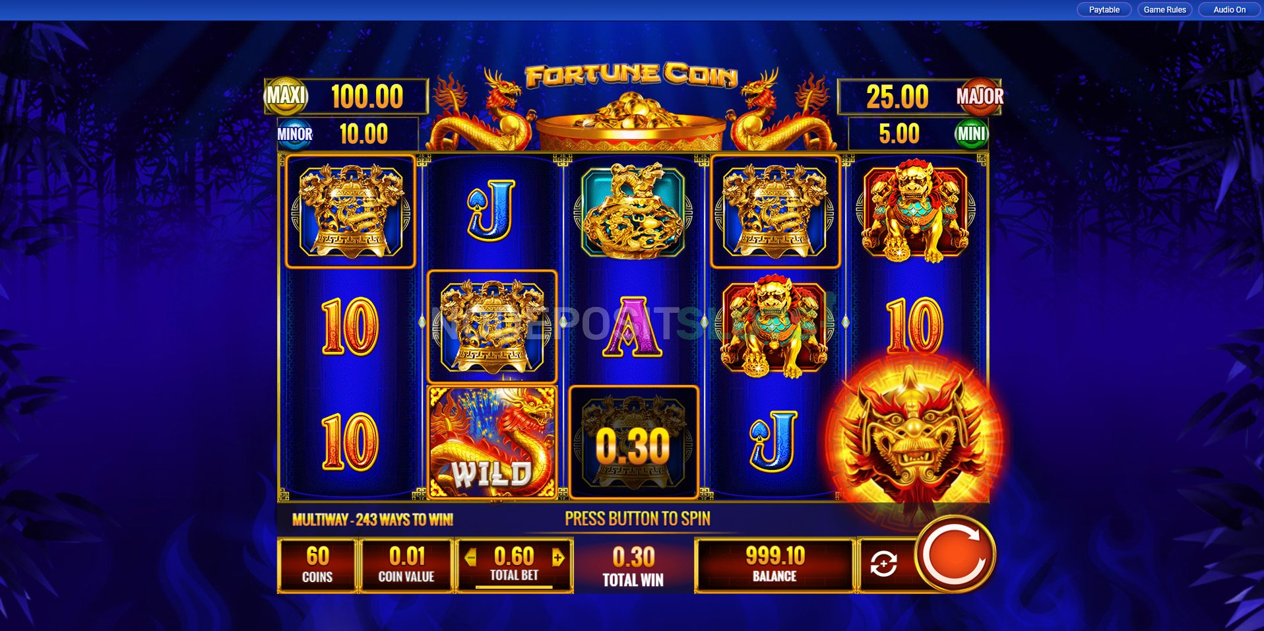This screenshot has width=1264, height=631.
Task: Click the 0.60 Total Bet value
Action: pyautogui.click(x=514, y=556)
